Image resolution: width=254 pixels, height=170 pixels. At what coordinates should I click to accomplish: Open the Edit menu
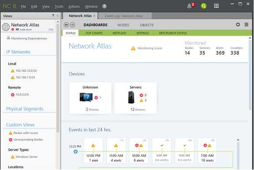(x=34, y=7)
